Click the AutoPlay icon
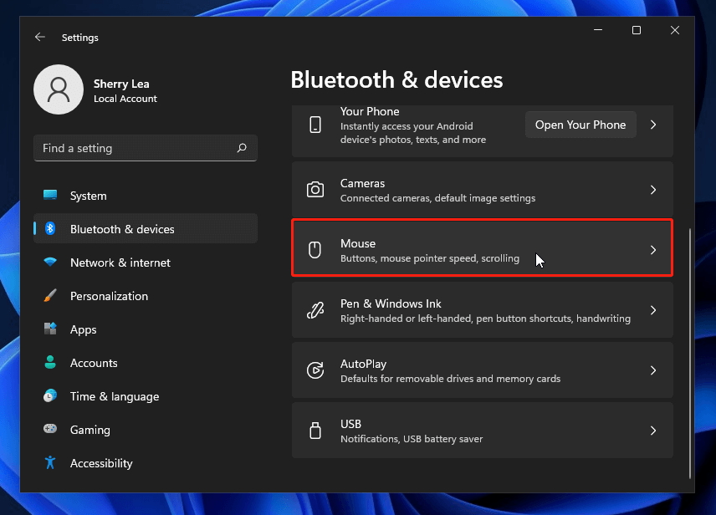 pos(315,370)
